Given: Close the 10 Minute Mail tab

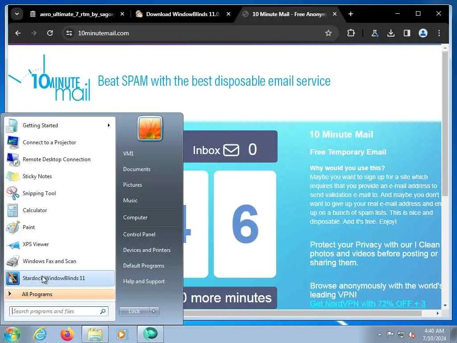Looking at the screenshot, I should point(335,14).
